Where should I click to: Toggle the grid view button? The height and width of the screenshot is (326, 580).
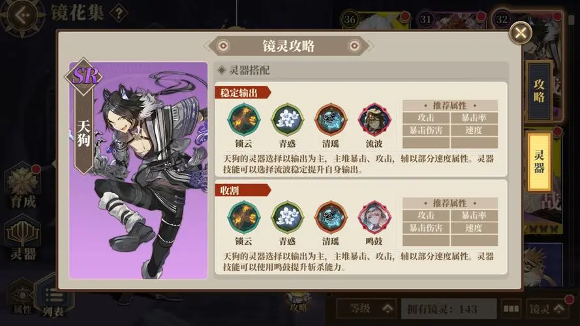coord(511,308)
